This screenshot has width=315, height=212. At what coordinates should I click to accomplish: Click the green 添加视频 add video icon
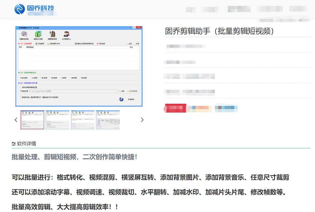[37, 44]
